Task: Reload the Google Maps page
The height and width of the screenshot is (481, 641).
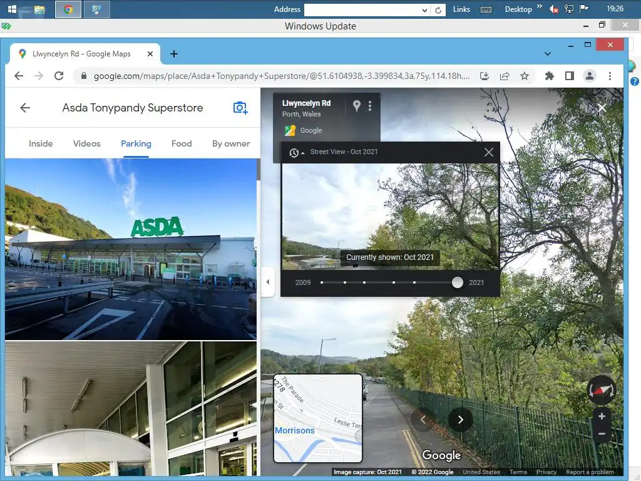Action: [59, 76]
